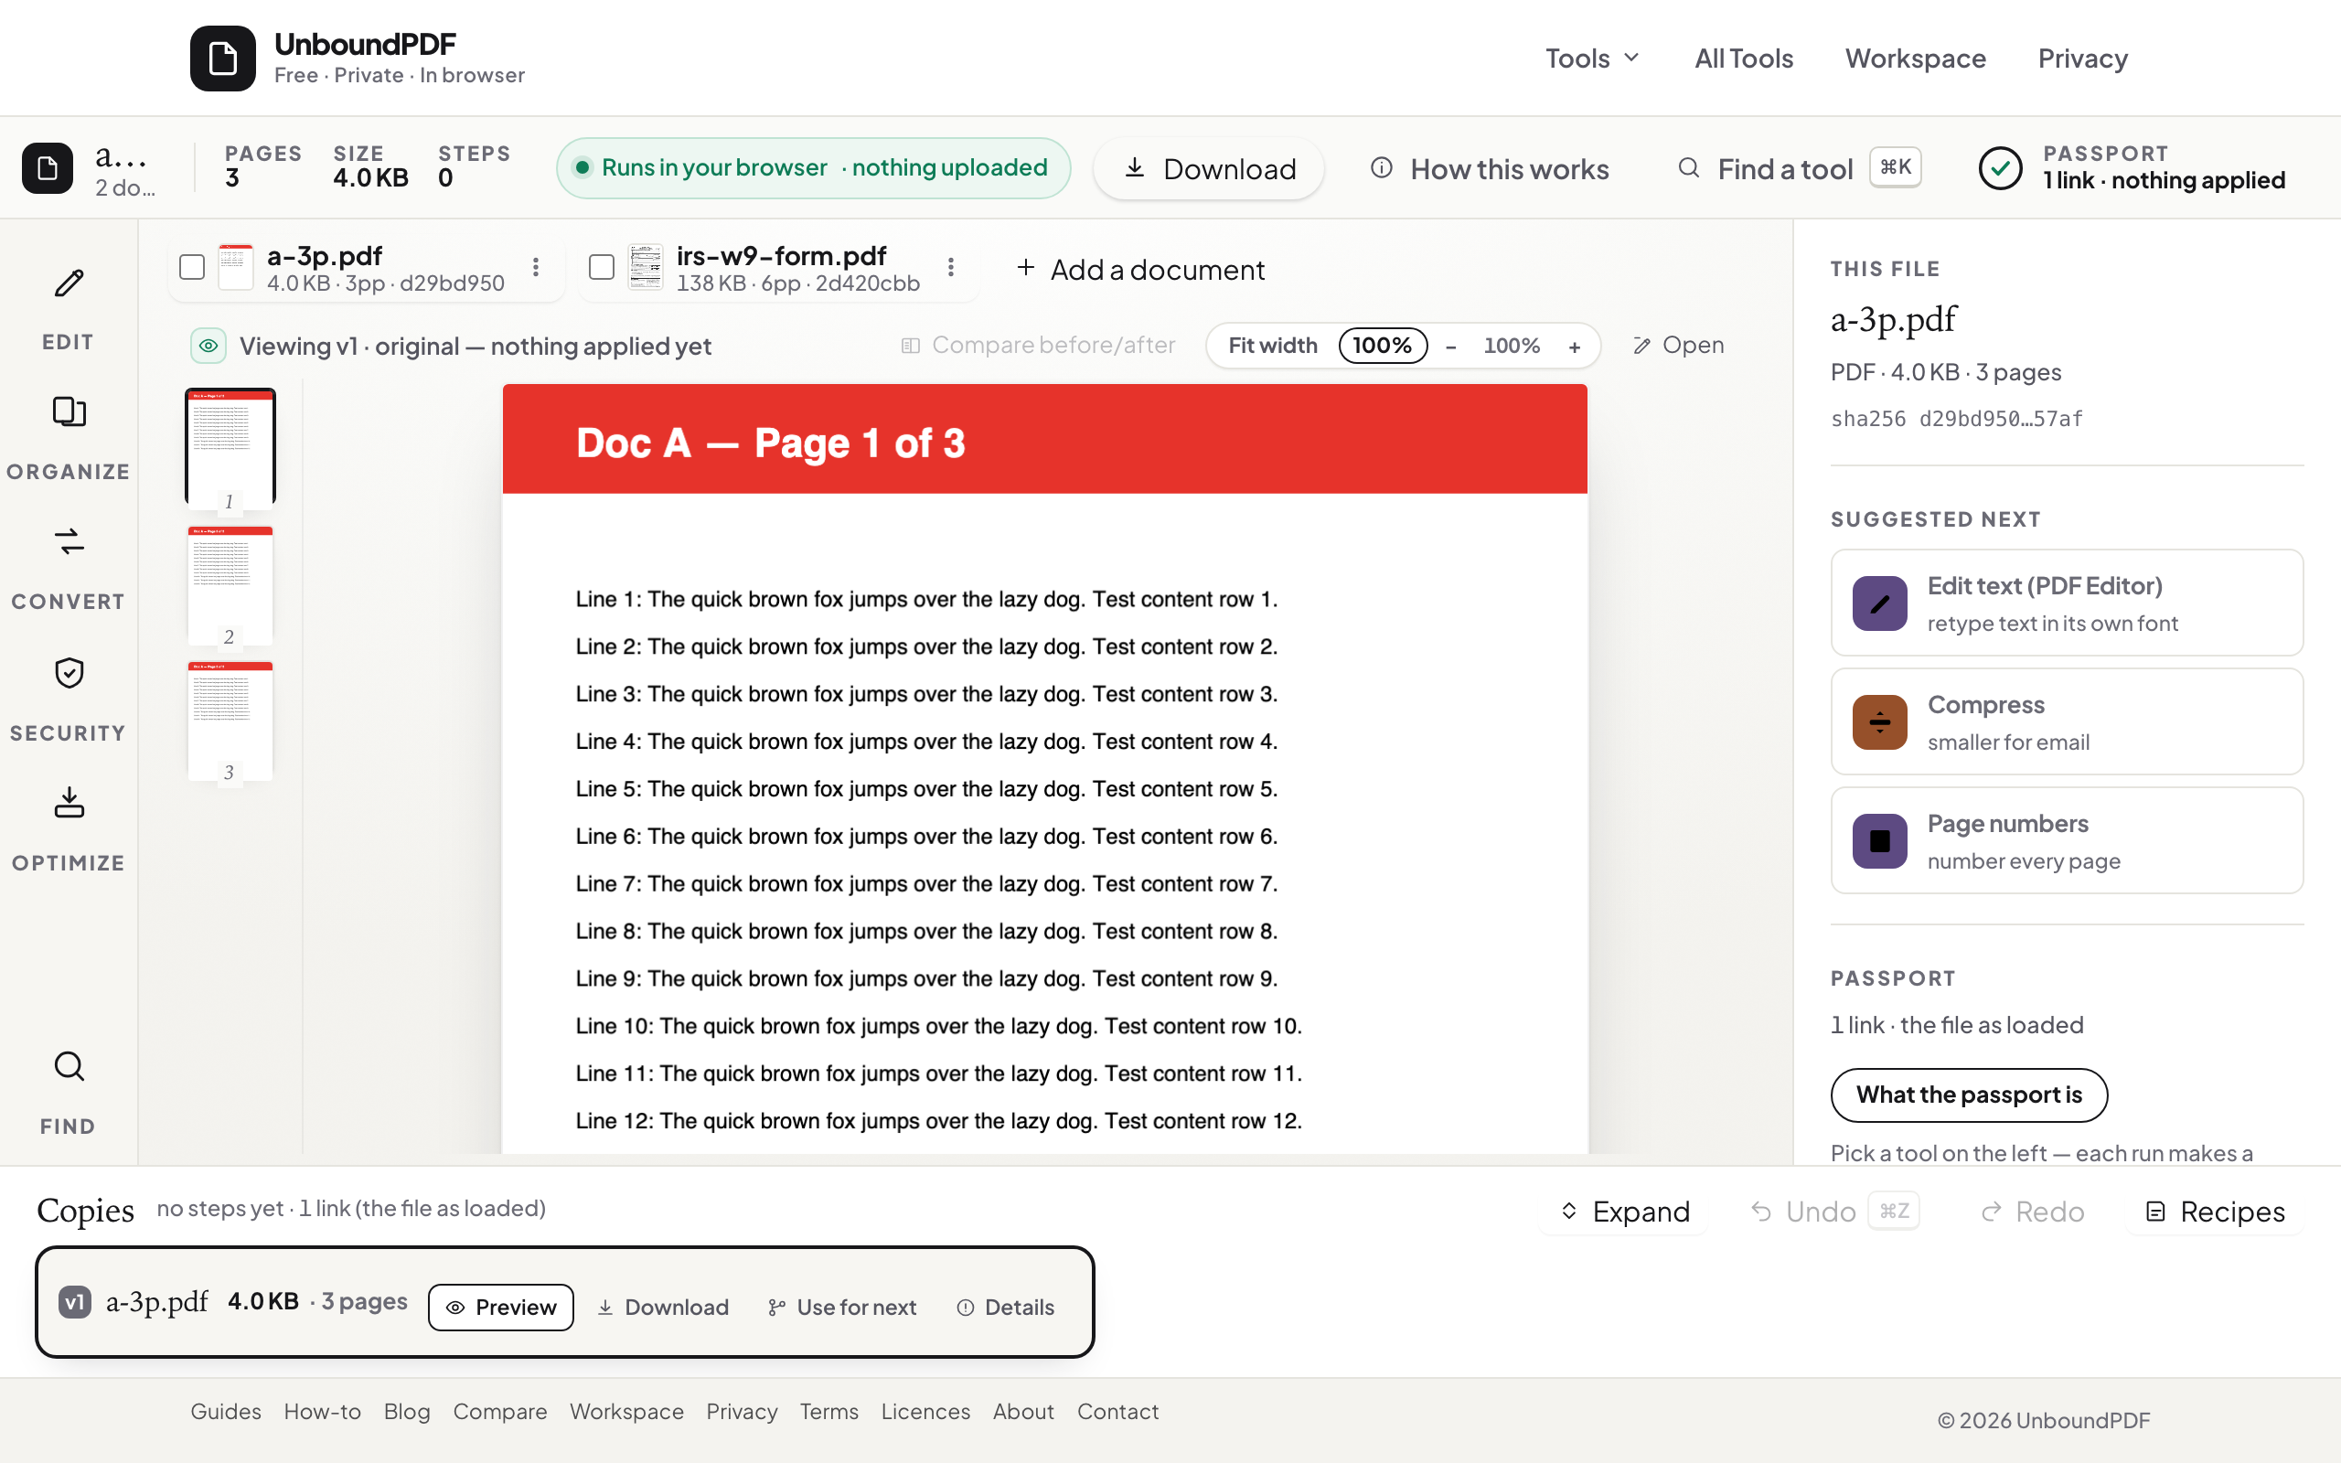
Task: Open Find a tool search
Action: pos(1800,168)
